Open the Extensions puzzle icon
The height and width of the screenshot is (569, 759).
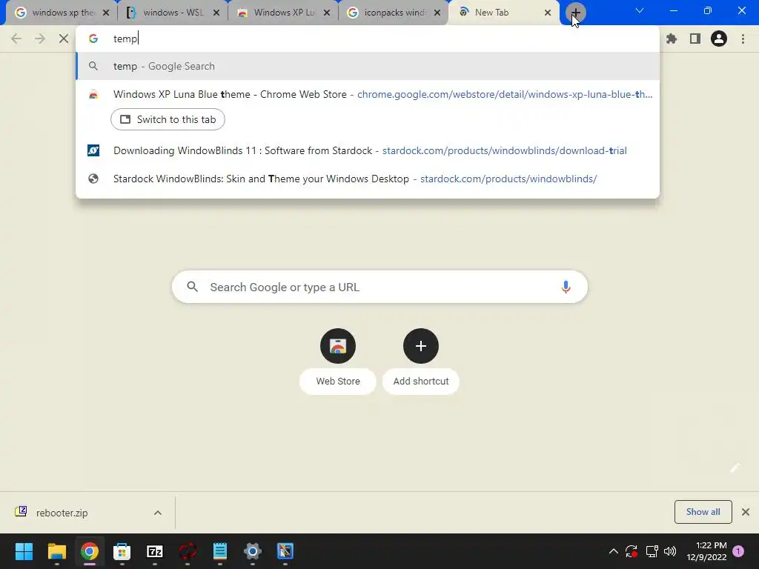[x=672, y=39]
